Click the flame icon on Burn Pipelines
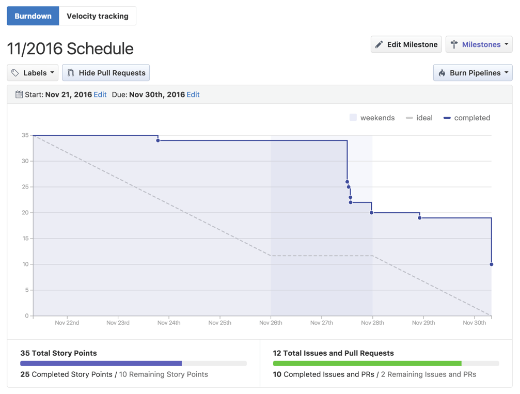Viewport: 520px width, 394px height. coord(442,73)
